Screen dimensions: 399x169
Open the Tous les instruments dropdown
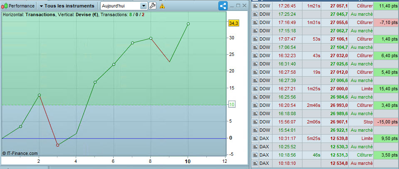click(67, 6)
